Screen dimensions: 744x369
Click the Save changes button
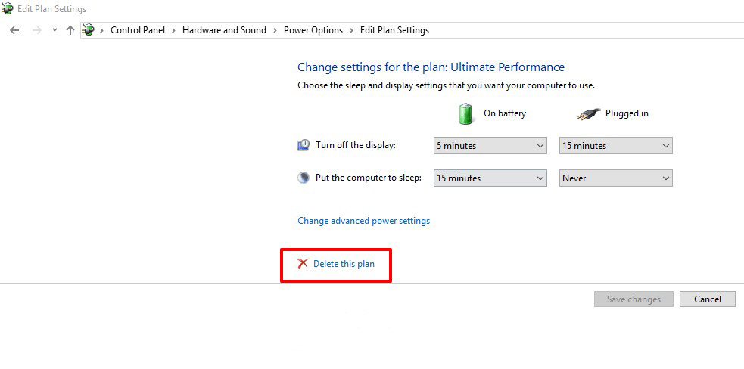click(x=633, y=299)
